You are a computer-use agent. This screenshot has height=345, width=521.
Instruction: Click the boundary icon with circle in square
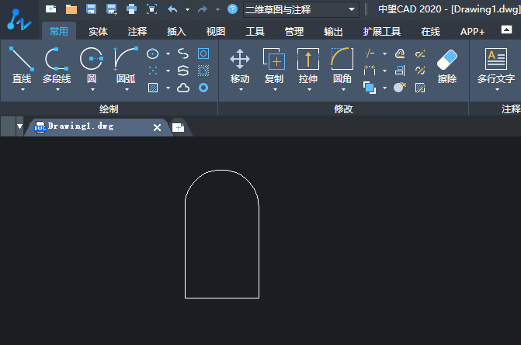point(203,53)
